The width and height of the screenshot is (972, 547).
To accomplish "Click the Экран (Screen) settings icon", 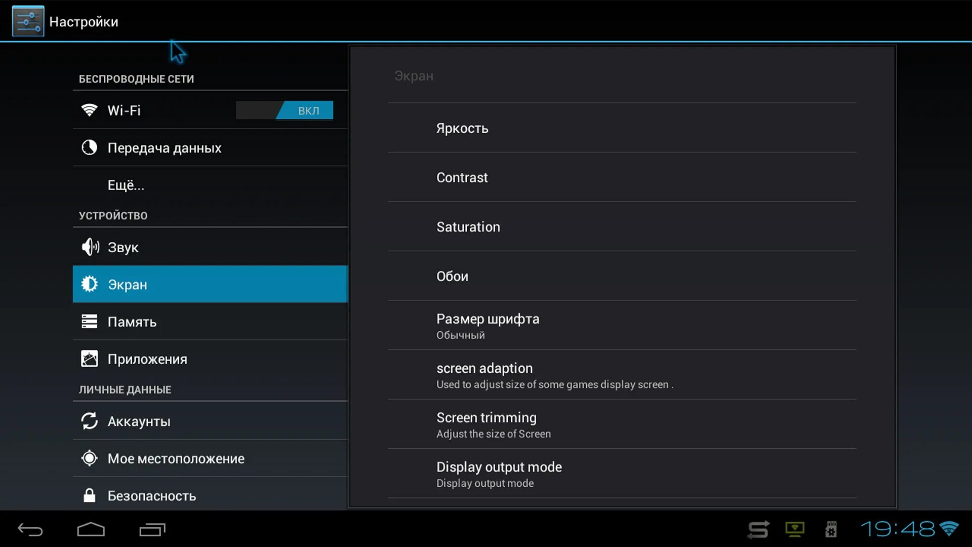I will point(90,284).
